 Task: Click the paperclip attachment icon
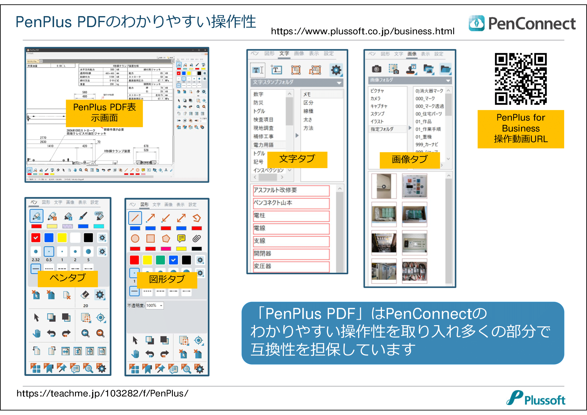(x=196, y=239)
